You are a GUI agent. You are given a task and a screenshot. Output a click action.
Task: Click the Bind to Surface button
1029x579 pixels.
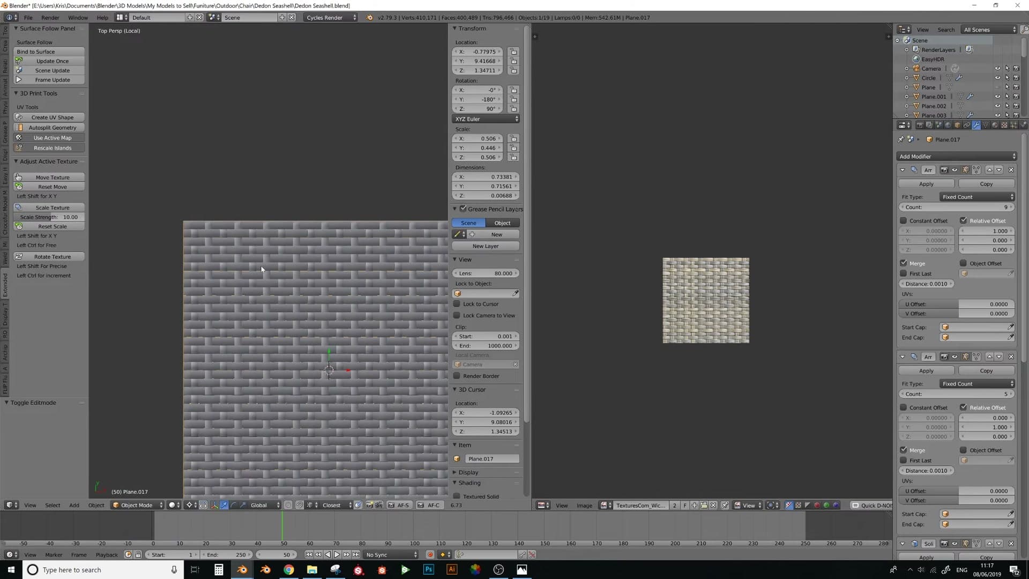point(49,51)
